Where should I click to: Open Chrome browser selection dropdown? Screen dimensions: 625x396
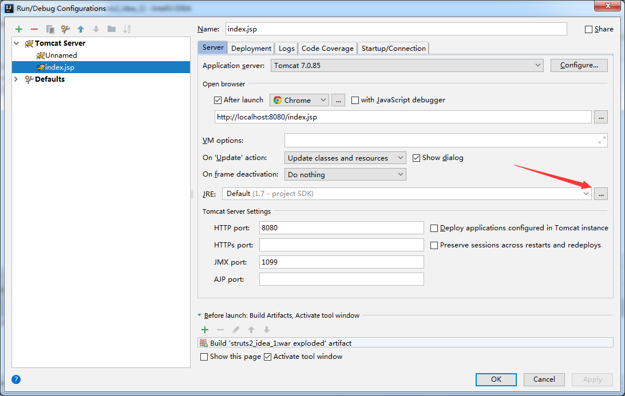(299, 101)
